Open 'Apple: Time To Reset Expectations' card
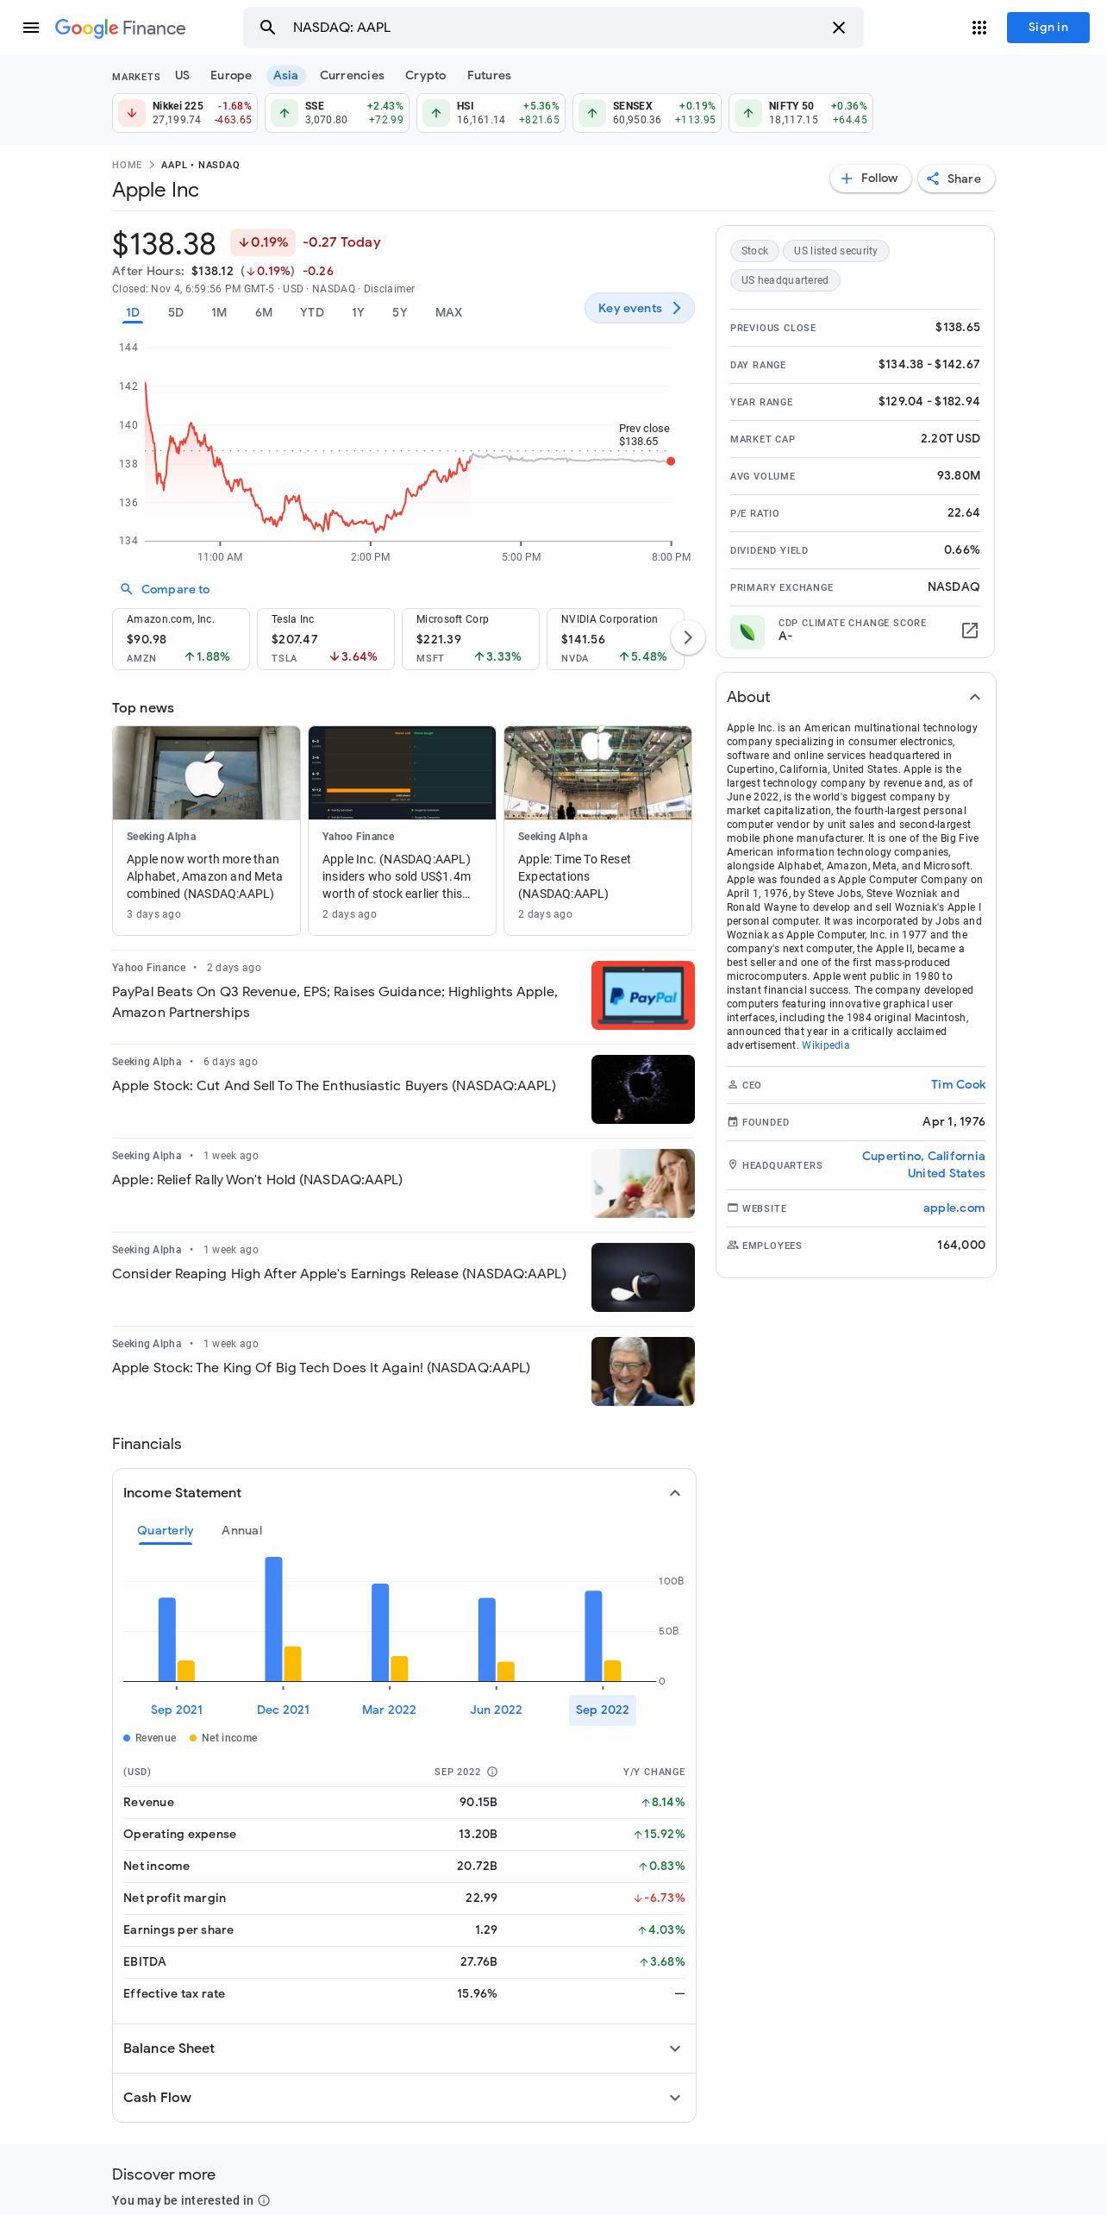Viewport: 1107px width, 2215px height. point(597,831)
